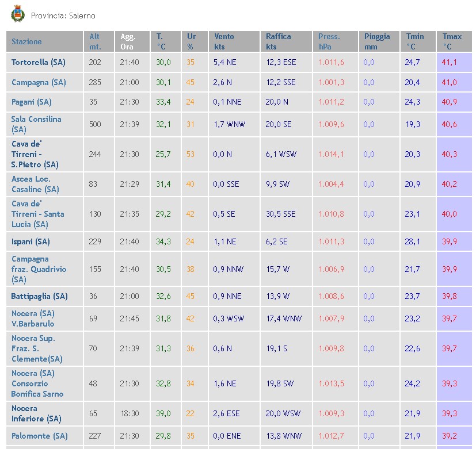Select Cava S.Pietro's temperature 25,7
Image resolution: width=476 pixels, height=449 pixels.
click(163, 154)
